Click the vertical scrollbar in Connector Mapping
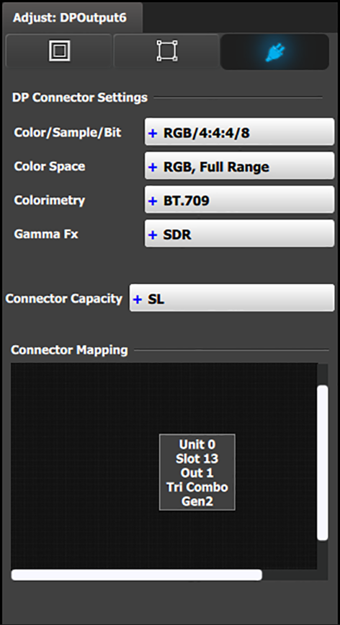340x625 pixels. [323, 463]
